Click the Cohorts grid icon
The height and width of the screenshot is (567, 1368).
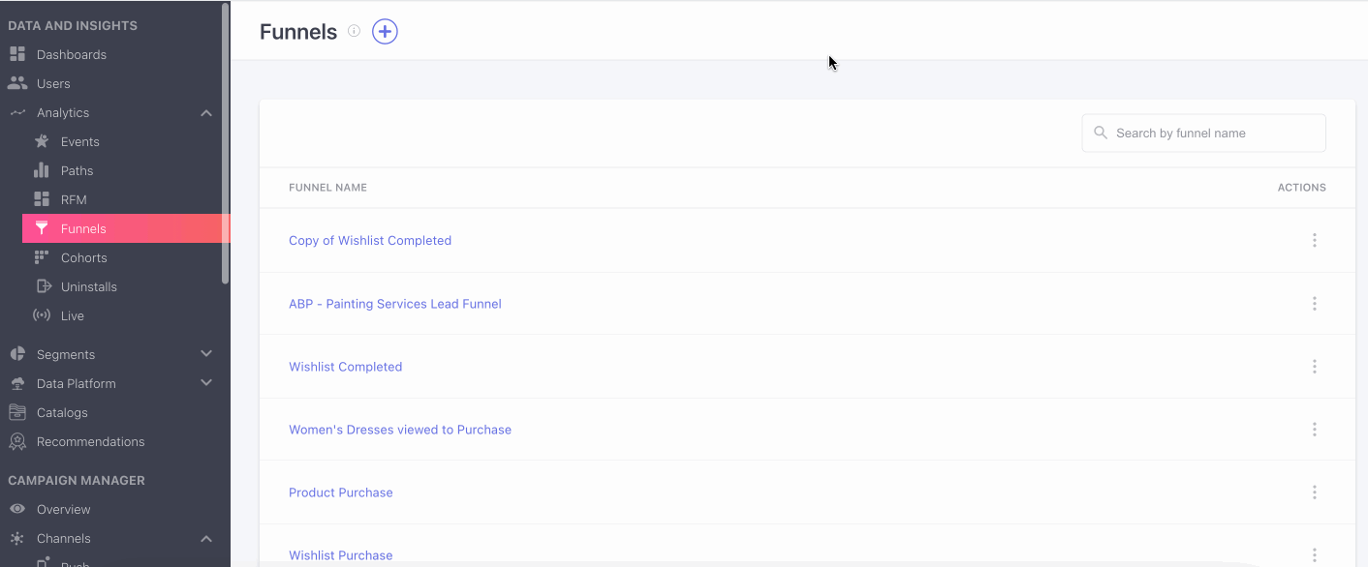(42, 257)
